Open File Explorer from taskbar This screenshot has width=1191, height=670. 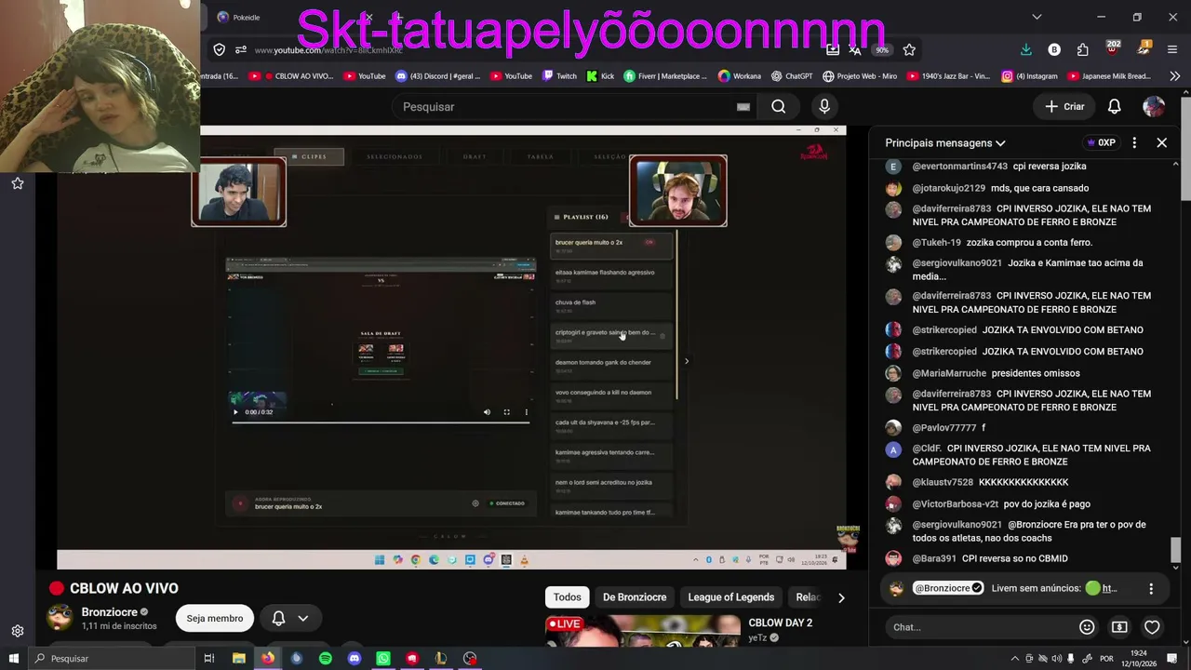pyautogui.click(x=238, y=658)
